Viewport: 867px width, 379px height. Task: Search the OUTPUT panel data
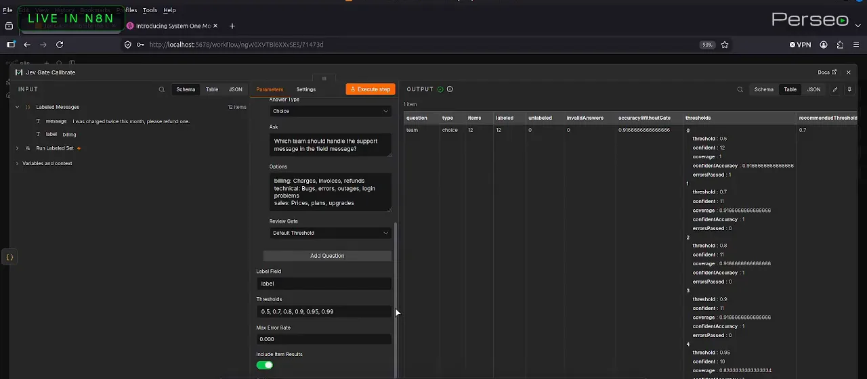(x=740, y=89)
